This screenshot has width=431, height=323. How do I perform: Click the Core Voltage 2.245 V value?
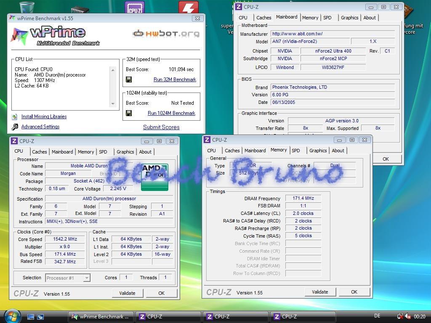118,188
